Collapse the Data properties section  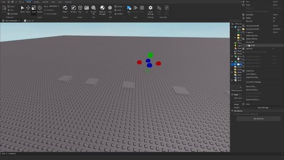(x=233, y=95)
